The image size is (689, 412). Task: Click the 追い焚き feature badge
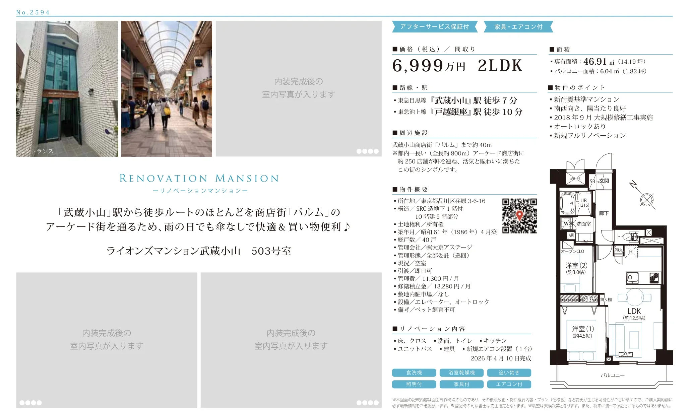click(x=509, y=373)
